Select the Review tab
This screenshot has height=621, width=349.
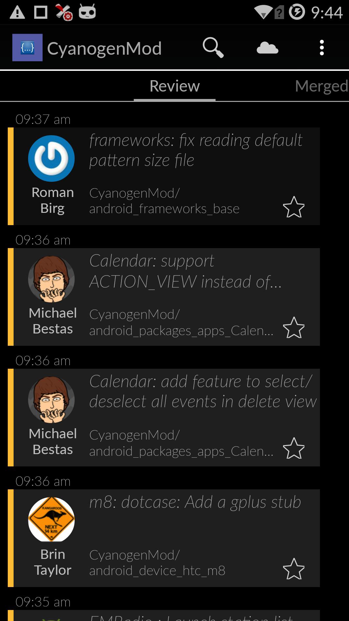174,86
